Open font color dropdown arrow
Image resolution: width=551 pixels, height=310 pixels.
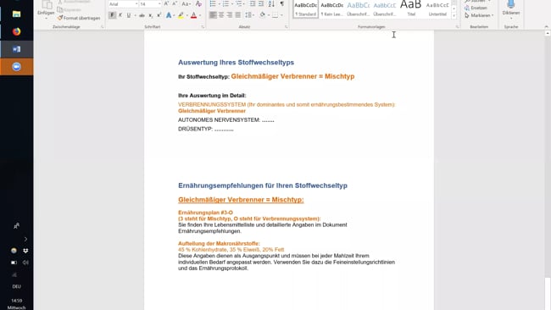pyautogui.click(x=200, y=15)
